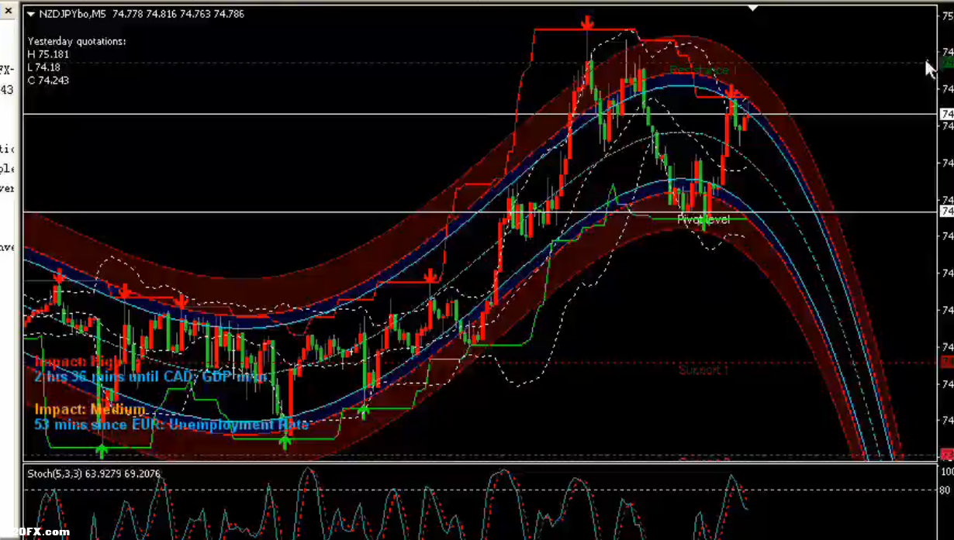Click "53 mins since EUR: Unemployment Rate"
The width and height of the screenshot is (954, 540).
[x=171, y=425]
